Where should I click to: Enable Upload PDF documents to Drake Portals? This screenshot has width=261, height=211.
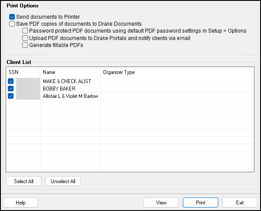coord(25,38)
